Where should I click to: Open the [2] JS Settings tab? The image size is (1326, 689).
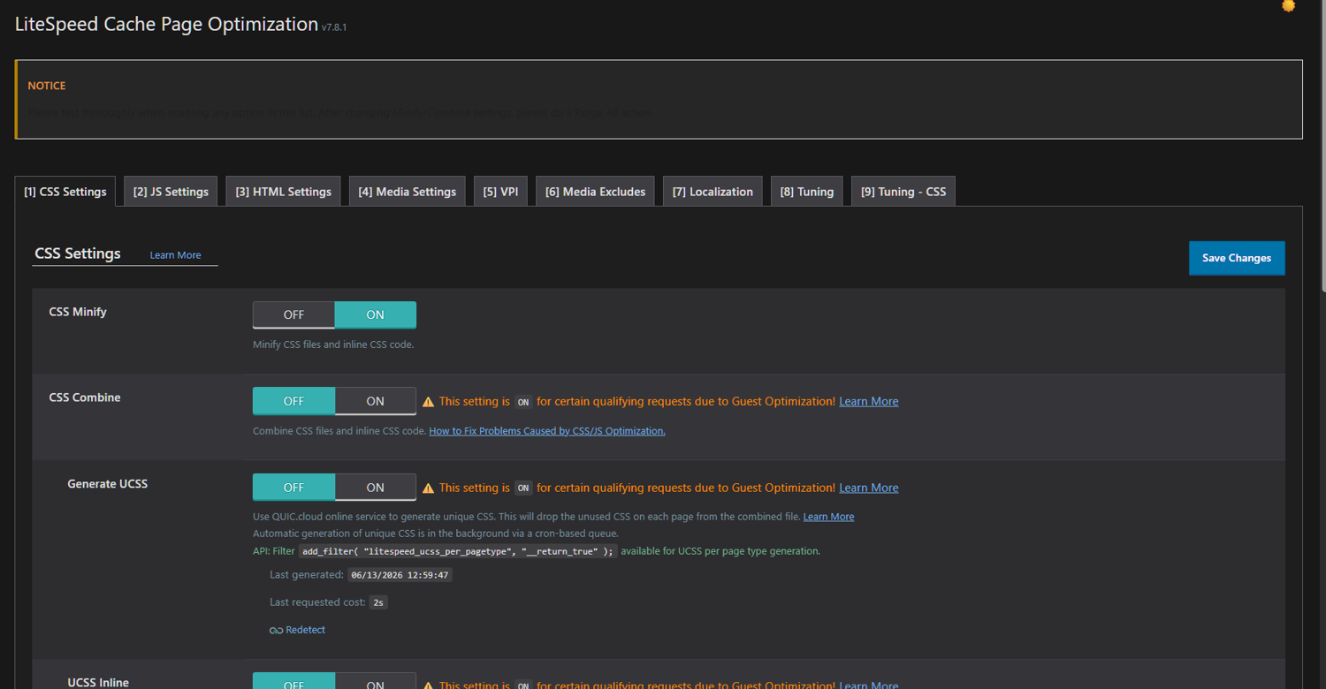(x=171, y=192)
